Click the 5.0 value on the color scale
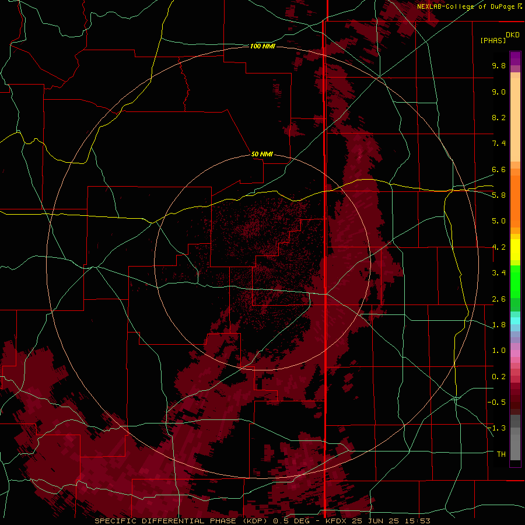Viewport: 525px width, 525px height. (499, 221)
